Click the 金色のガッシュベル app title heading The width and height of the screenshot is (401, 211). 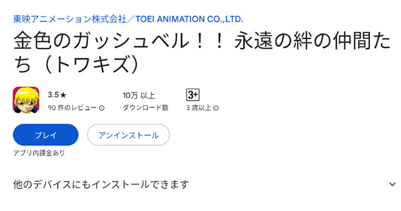tap(202, 52)
